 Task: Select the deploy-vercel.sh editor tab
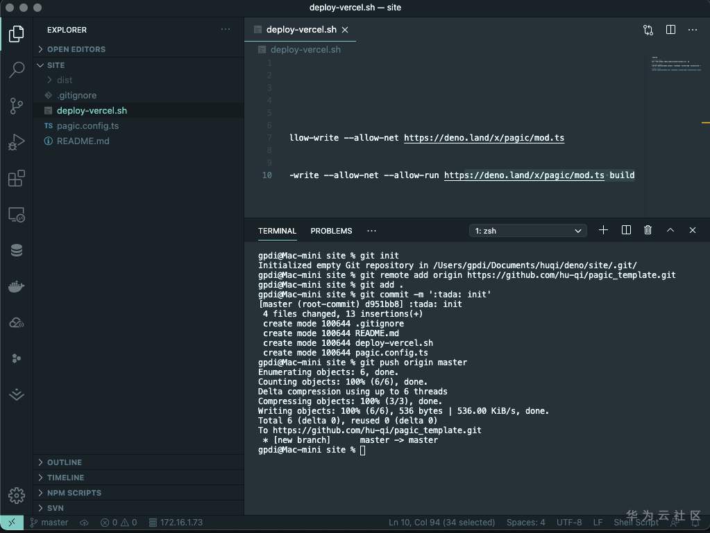pyautogui.click(x=301, y=30)
